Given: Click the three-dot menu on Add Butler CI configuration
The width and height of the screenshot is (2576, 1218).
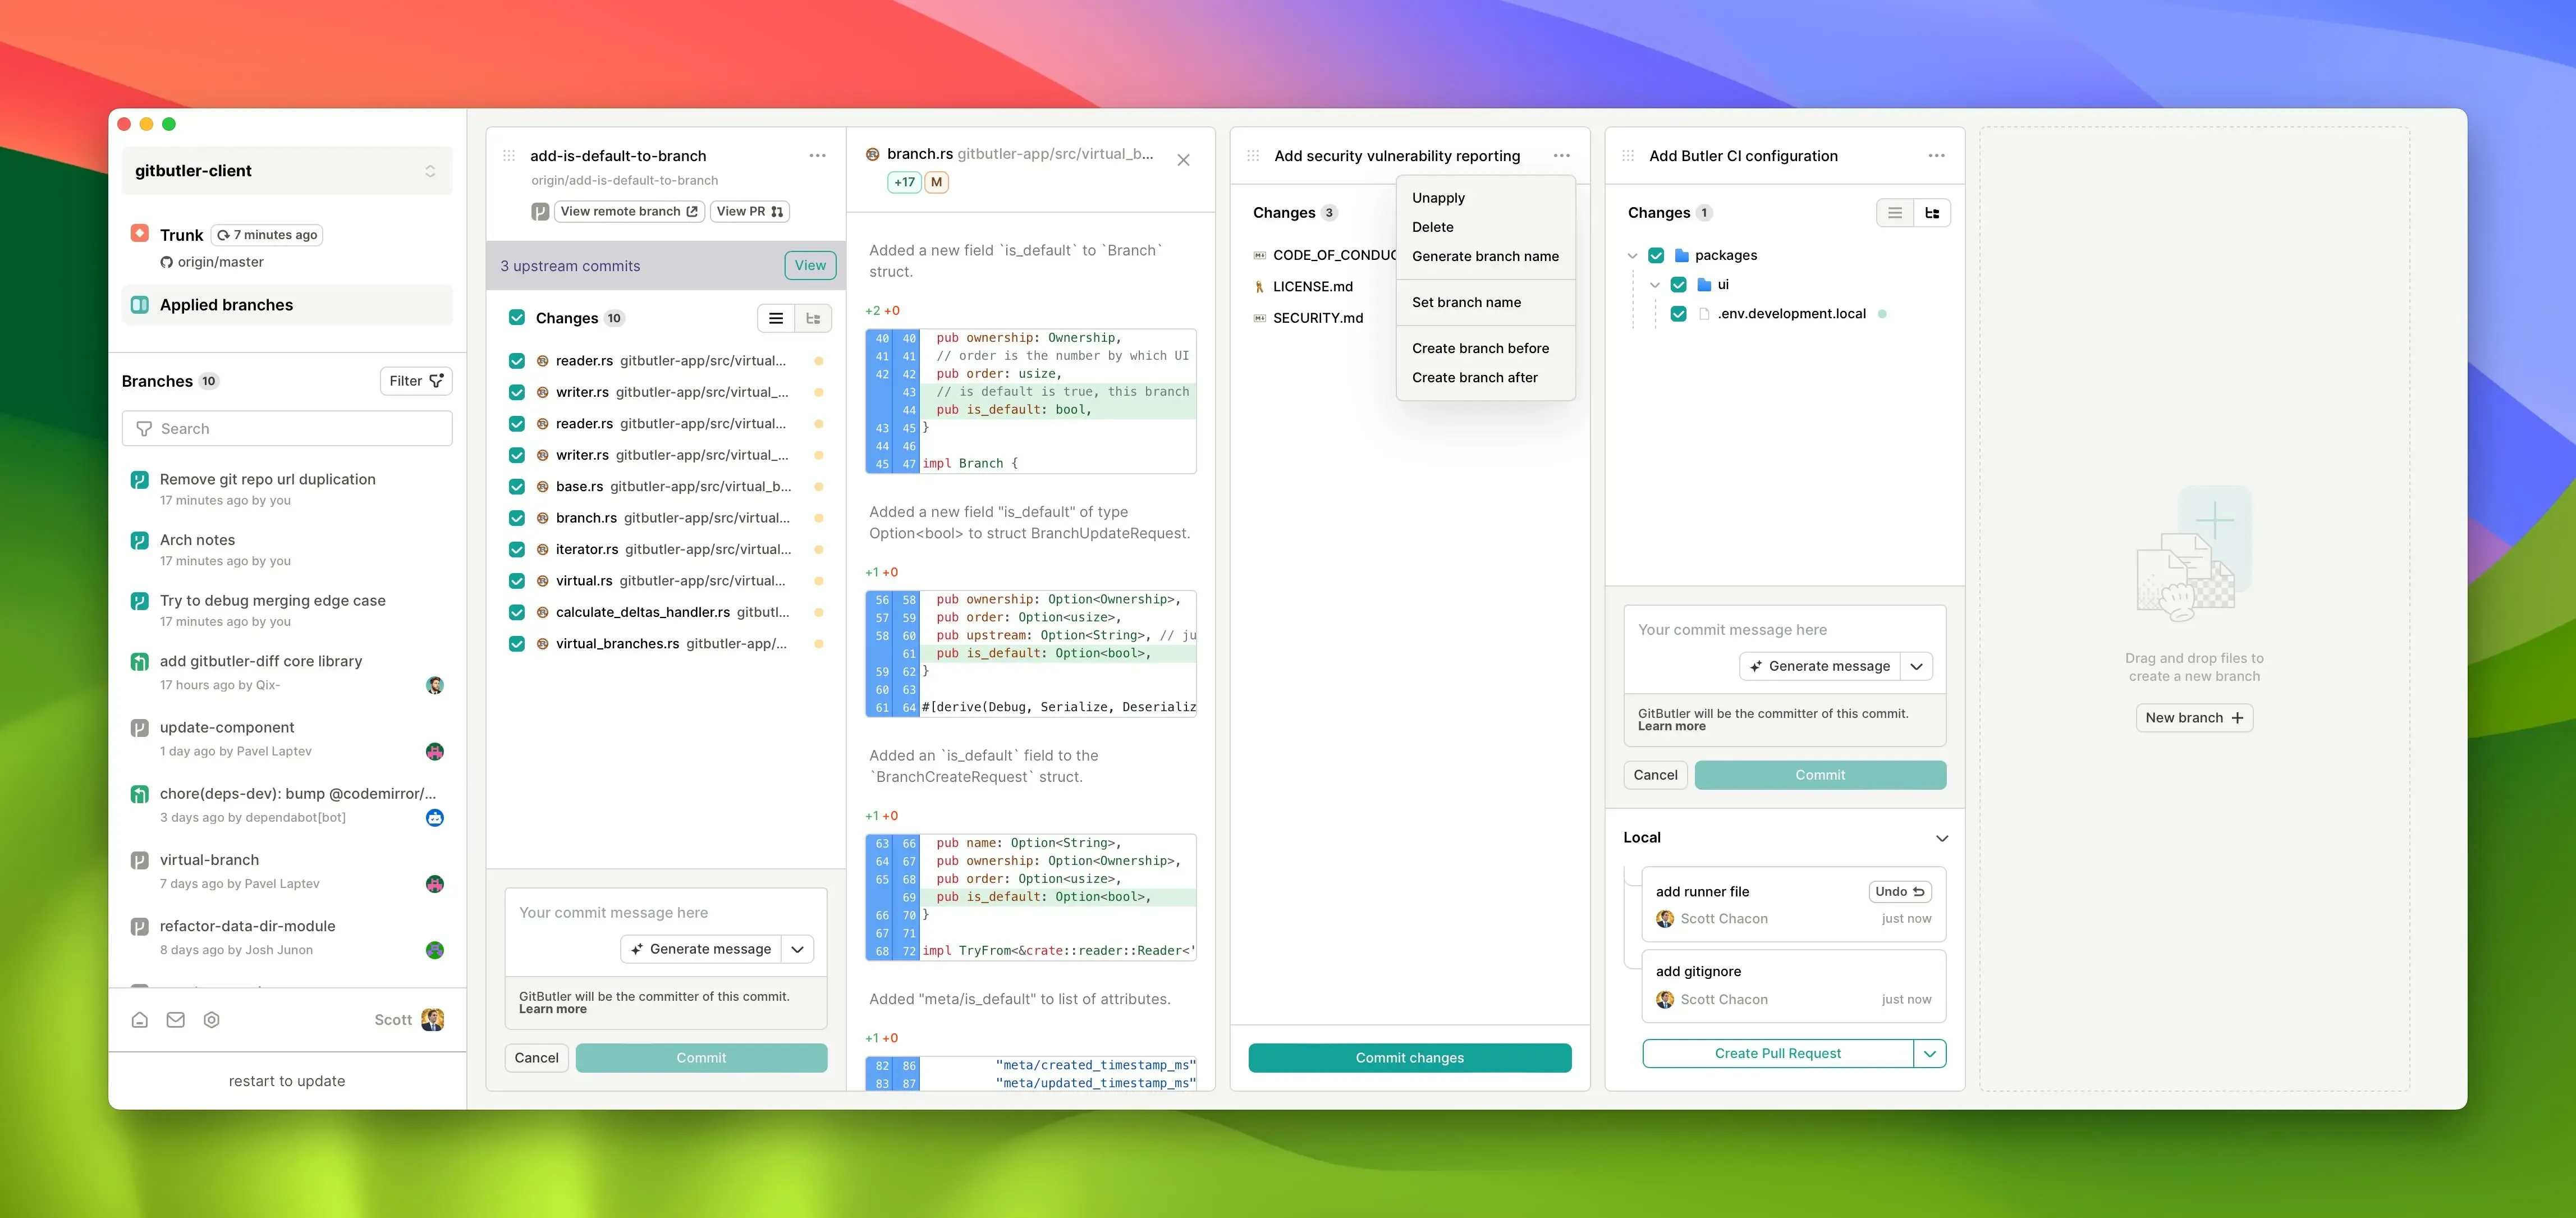Looking at the screenshot, I should pyautogui.click(x=1935, y=154).
